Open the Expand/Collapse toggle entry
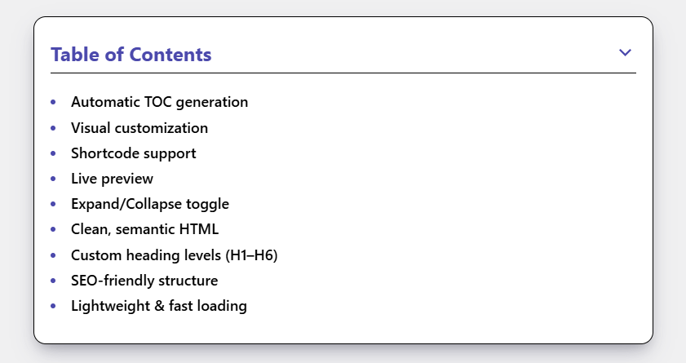The image size is (686, 363). [149, 204]
